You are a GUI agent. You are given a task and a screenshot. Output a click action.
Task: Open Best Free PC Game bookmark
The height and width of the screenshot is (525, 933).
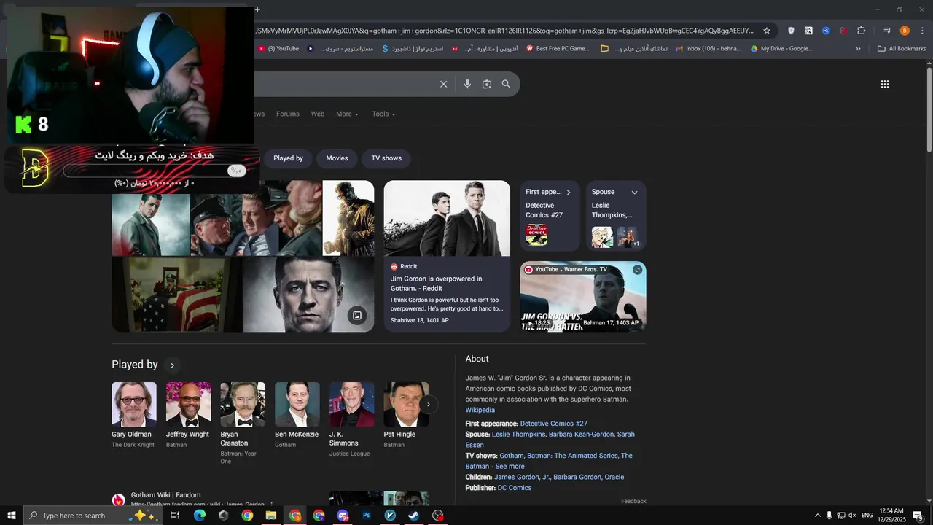557,49
